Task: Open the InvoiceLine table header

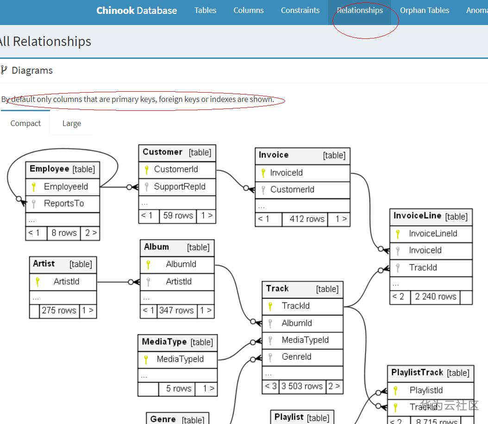Action: pyautogui.click(x=431, y=216)
